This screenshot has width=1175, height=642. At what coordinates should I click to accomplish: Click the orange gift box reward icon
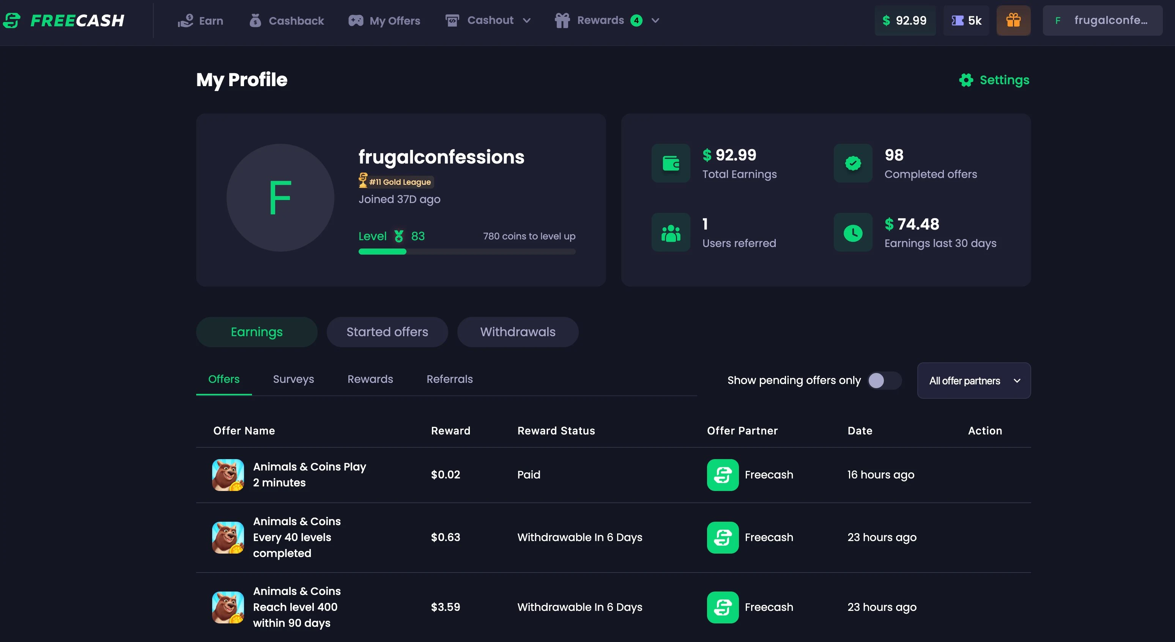point(1013,20)
